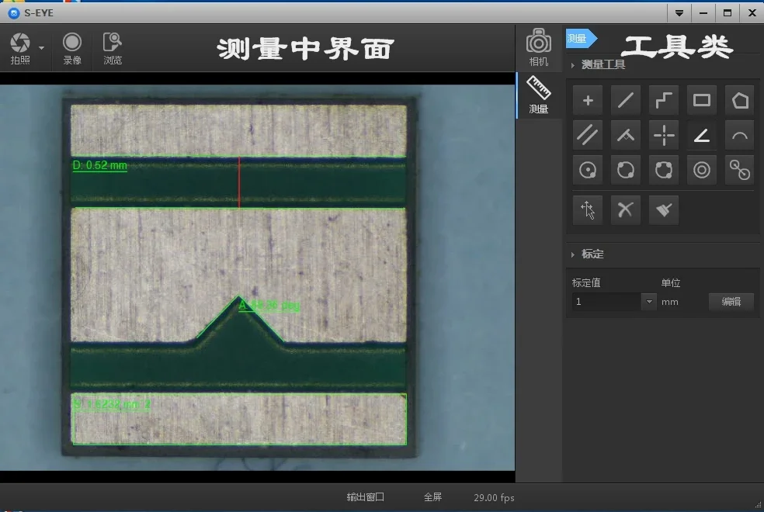This screenshot has width=764, height=512.
Task: Select the polygon measurement tool
Action: (x=740, y=100)
